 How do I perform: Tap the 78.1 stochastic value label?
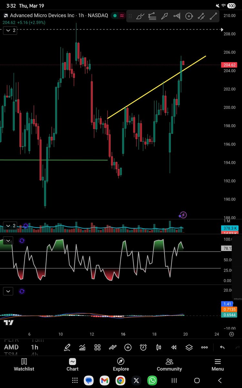[x=227, y=248]
